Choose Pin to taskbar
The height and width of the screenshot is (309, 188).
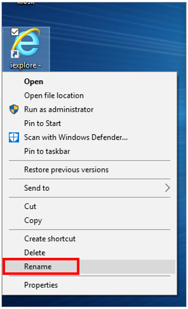47,151
